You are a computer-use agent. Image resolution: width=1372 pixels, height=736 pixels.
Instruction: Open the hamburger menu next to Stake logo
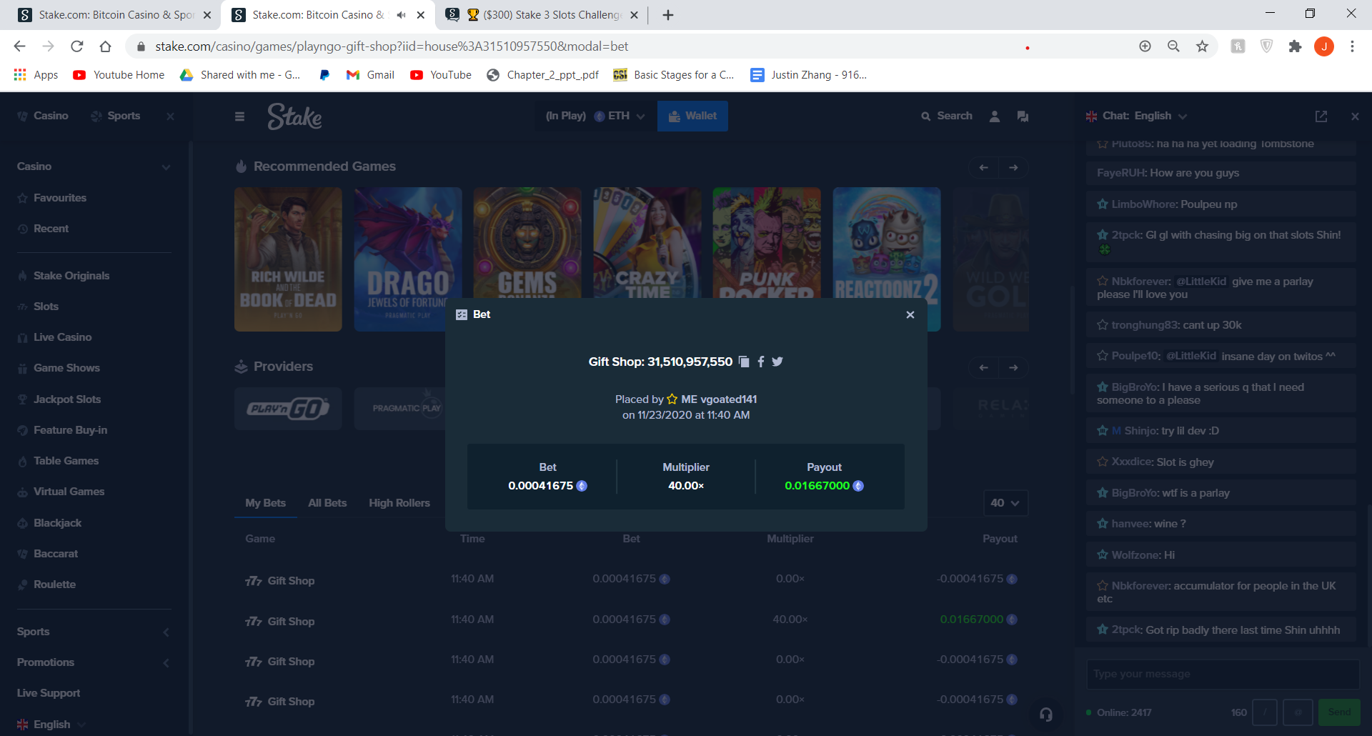tap(240, 116)
